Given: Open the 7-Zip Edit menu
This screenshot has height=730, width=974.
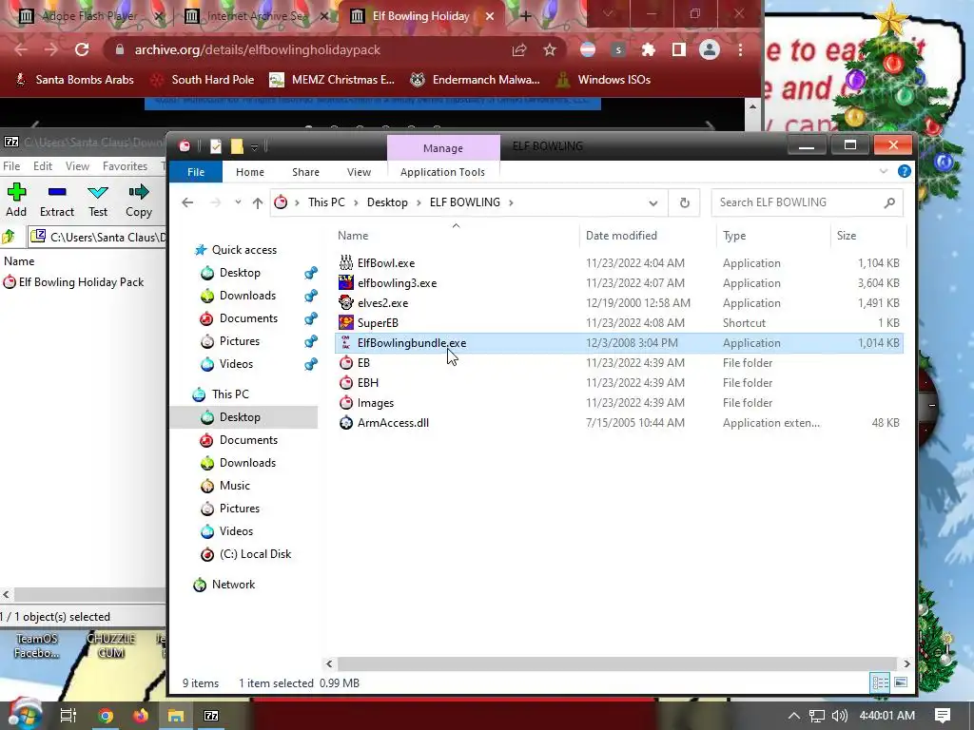Looking at the screenshot, I should click(x=43, y=166).
